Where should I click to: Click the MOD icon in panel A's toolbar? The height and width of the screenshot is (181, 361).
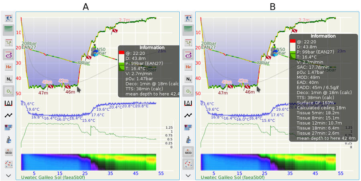pos(8,152)
